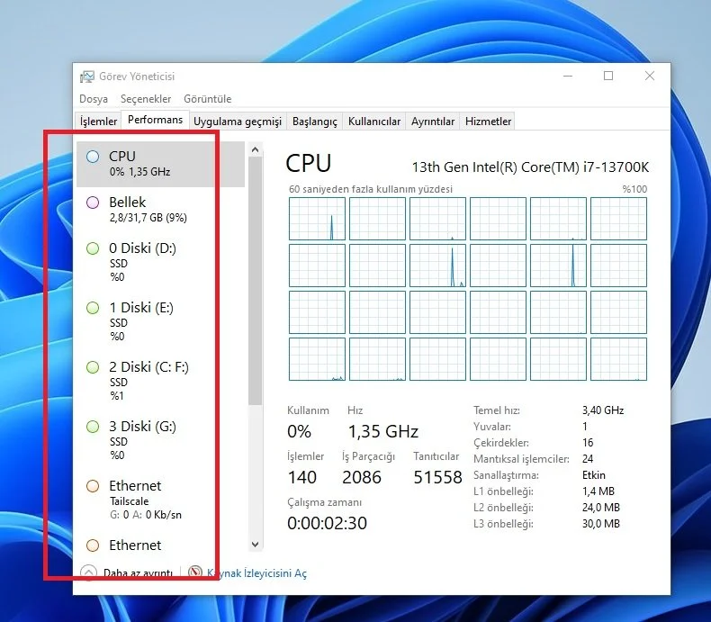Click the last CPU core graph in bottom row
This screenshot has height=622, width=711.
[x=618, y=359]
